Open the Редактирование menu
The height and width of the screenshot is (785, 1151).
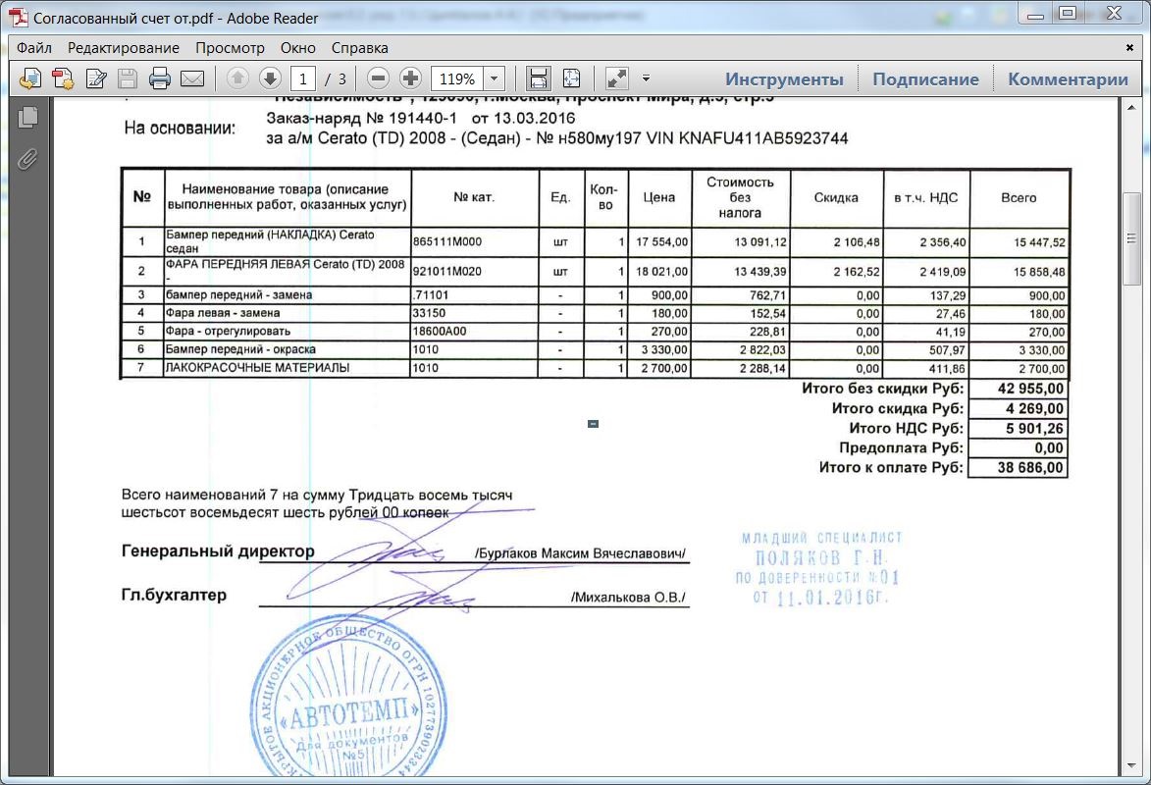[124, 48]
